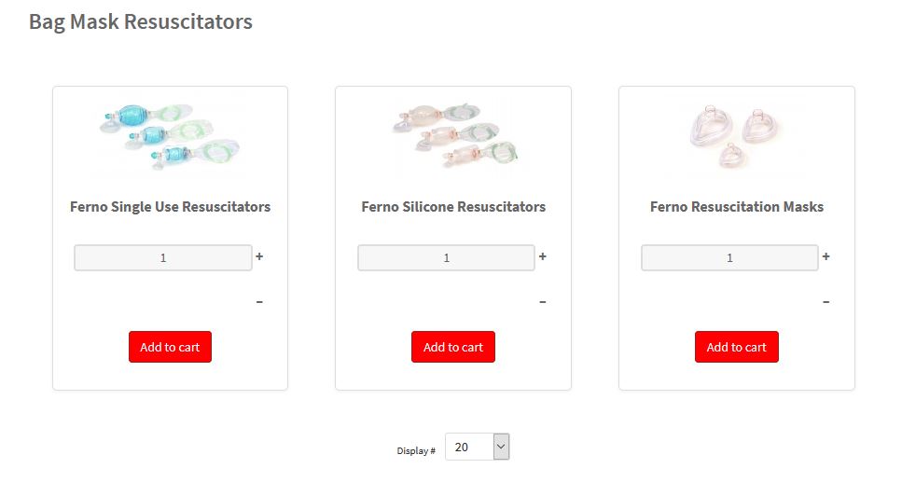Open Ferno Silicone Resuscitators product image
This screenshot has width=902, height=496.
[x=454, y=135]
